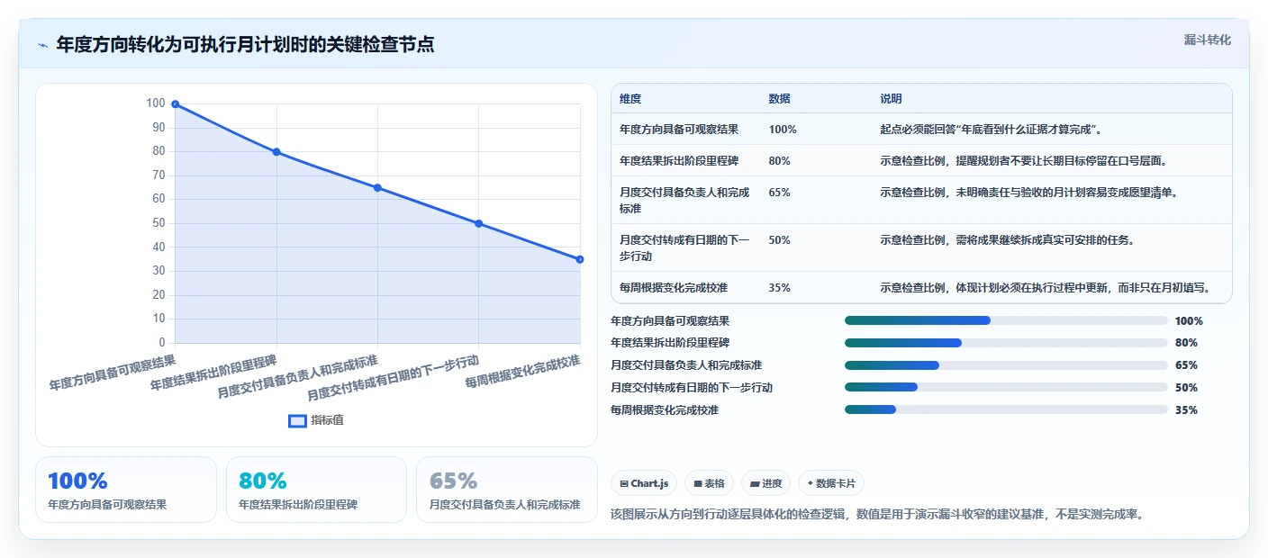This screenshot has height=558, width=1268.
Task: Select the 数据卡片 chip
Action: (831, 483)
